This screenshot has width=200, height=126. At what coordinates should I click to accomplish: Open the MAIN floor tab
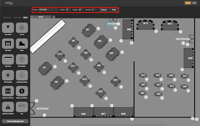(41, 17)
